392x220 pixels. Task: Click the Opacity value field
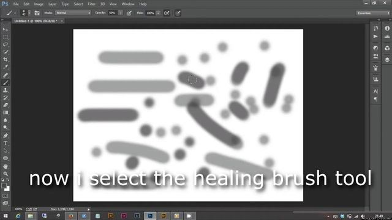tap(113, 13)
